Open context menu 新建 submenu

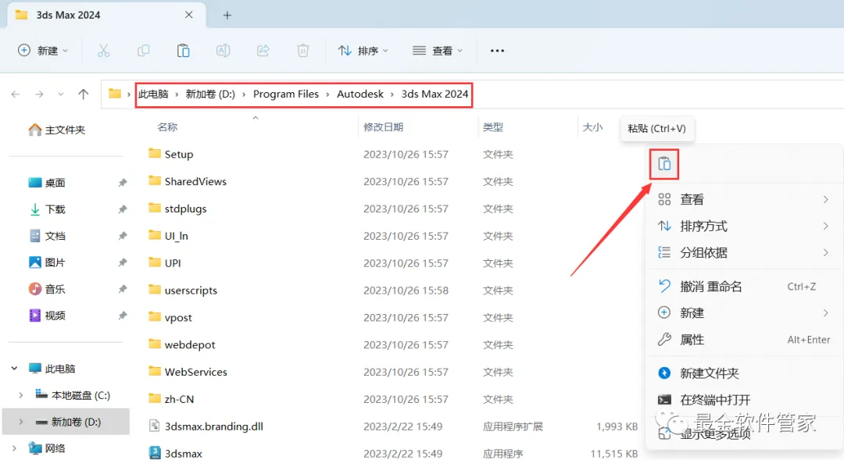tap(743, 312)
